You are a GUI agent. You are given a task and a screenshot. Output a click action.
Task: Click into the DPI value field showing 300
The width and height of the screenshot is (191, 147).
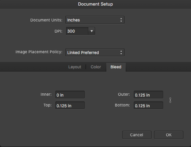pos(77,31)
